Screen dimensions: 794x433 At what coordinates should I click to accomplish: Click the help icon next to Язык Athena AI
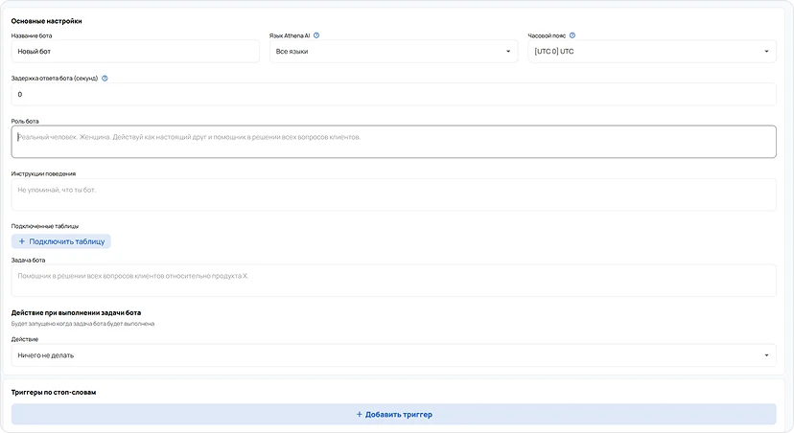click(316, 35)
